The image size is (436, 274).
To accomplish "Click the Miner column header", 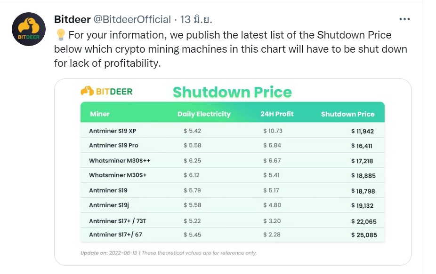I will 99,114.
